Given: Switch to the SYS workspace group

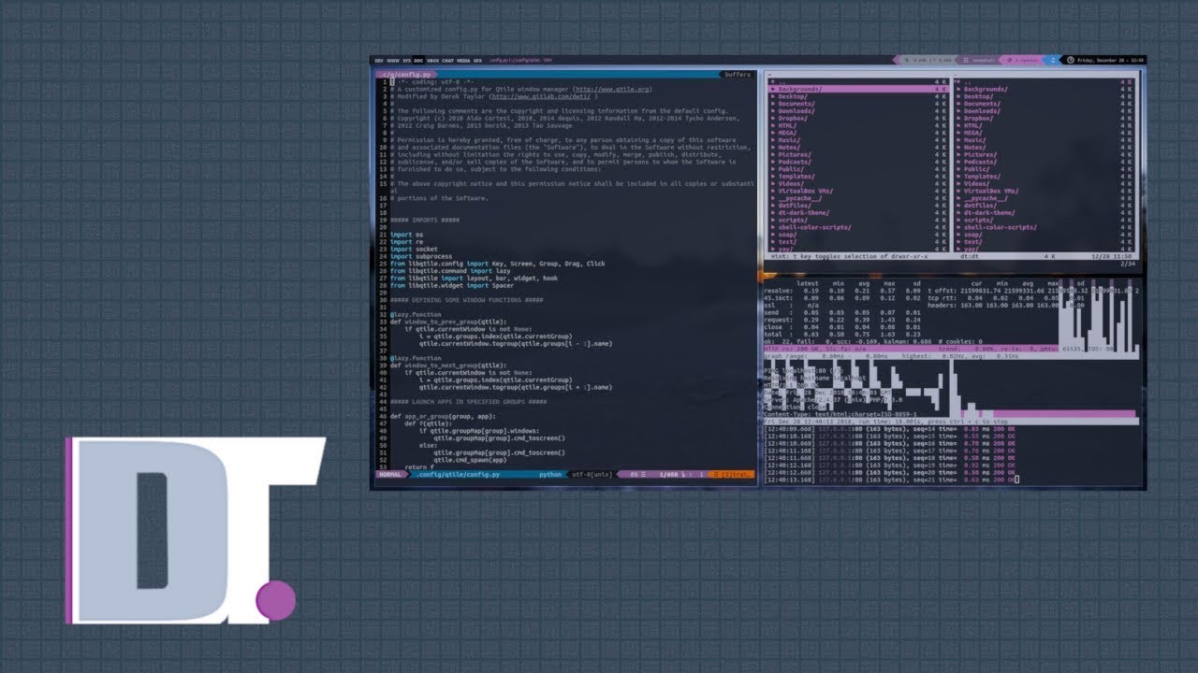Looking at the screenshot, I should coord(407,61).
